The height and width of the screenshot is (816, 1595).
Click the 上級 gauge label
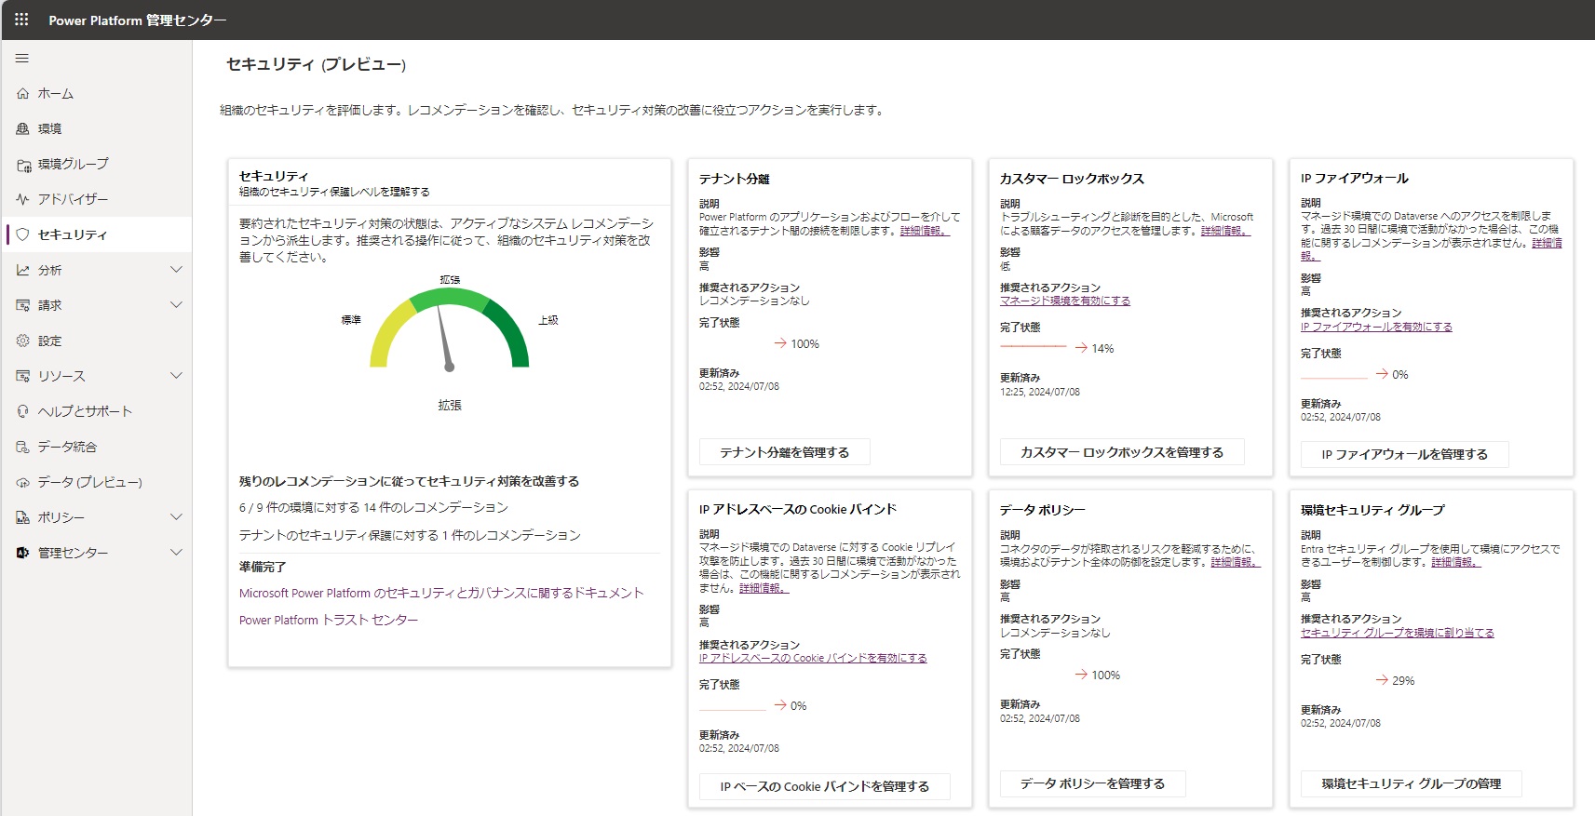pyautogui.click(x=548, y=320)
